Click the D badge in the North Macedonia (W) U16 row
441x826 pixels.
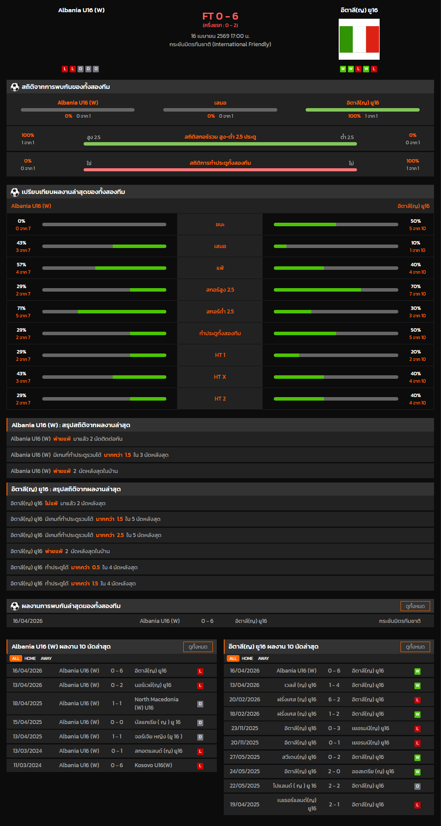[200, 704]
